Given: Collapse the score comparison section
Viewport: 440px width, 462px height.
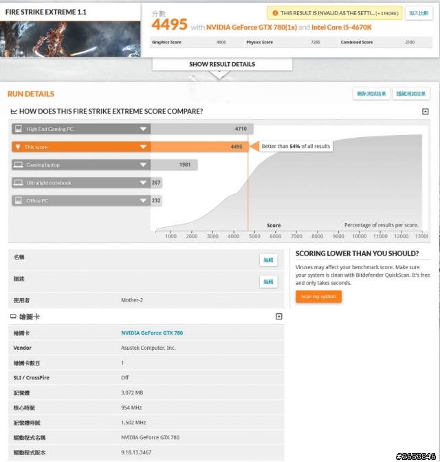Looking at the screenshot, I should pos(426,112).
